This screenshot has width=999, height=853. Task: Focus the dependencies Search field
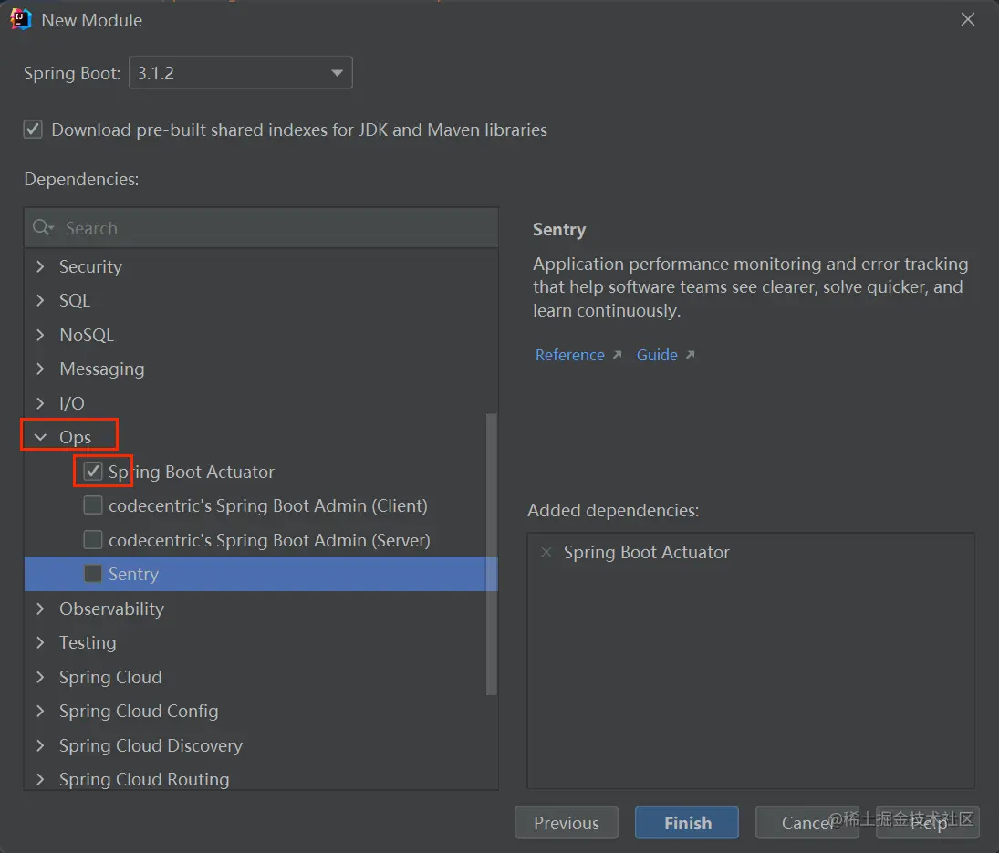[261, 227]
